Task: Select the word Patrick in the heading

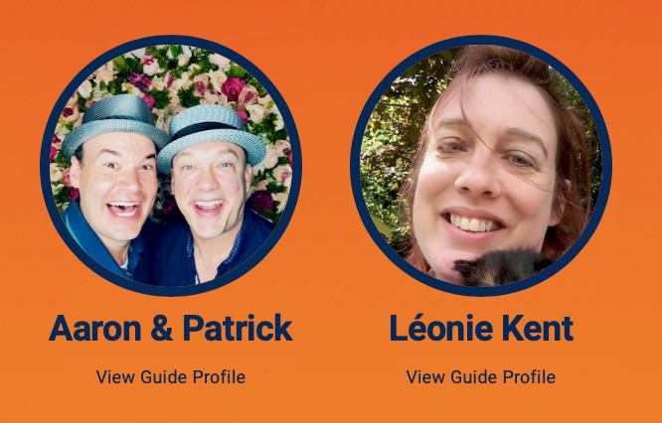Action: (x=238, y=328)
